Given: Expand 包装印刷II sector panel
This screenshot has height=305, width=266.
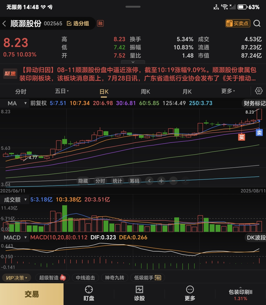Looking at the screenshot, I should (240, 294).
